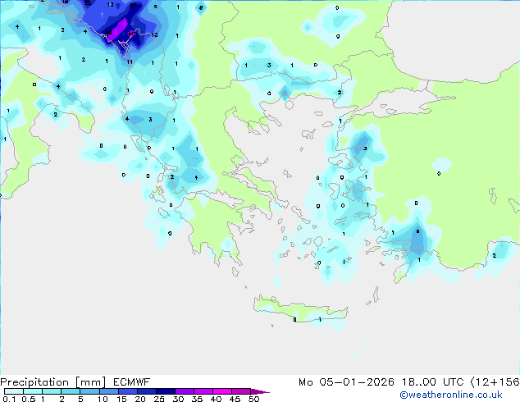Click the 1–2 mm legend color swatch
The image size is (520, 402).
pos(52,391)
